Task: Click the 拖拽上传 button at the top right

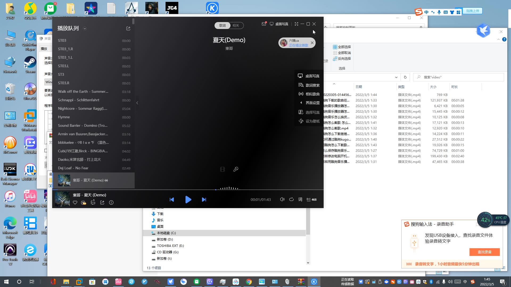Action: pyautogui.click(x=472, y=11)
